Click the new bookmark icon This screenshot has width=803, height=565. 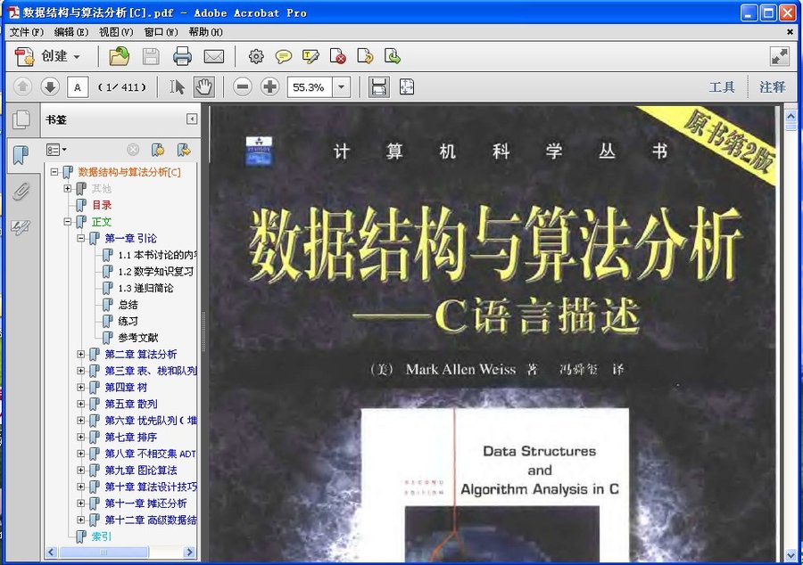(158, 149)
